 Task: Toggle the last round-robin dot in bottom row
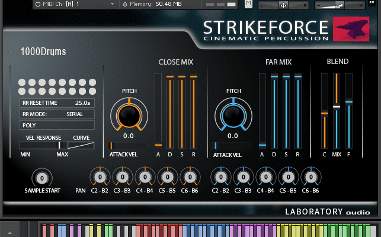click(x=90, y=92)
